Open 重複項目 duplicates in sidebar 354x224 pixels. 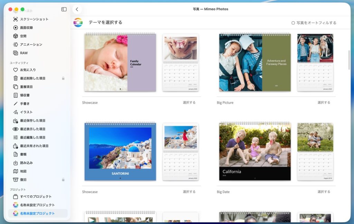pyautogui.click(x=26, y=87)
